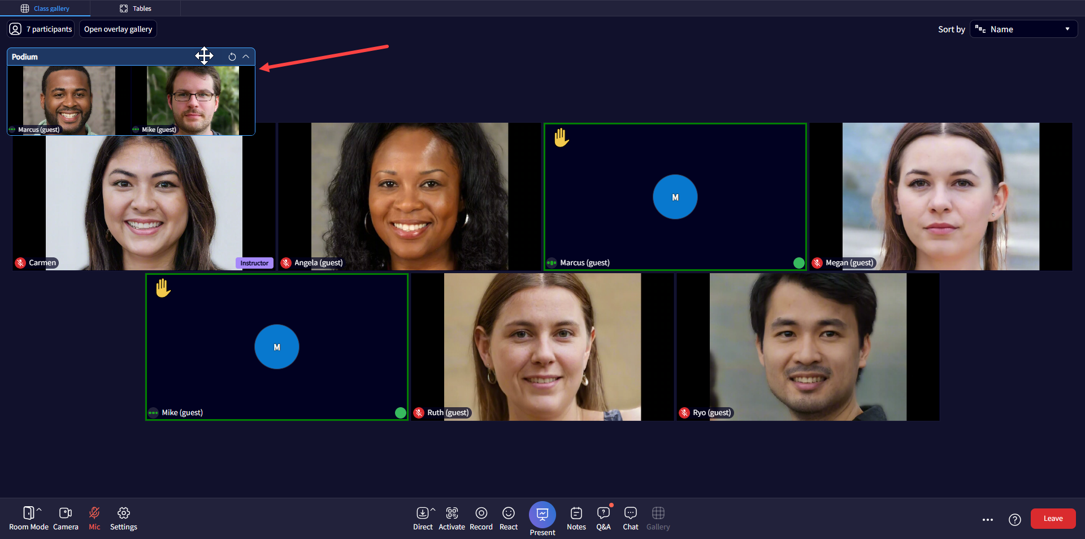Select Ryo (guest) video tile

pos(808,347)
